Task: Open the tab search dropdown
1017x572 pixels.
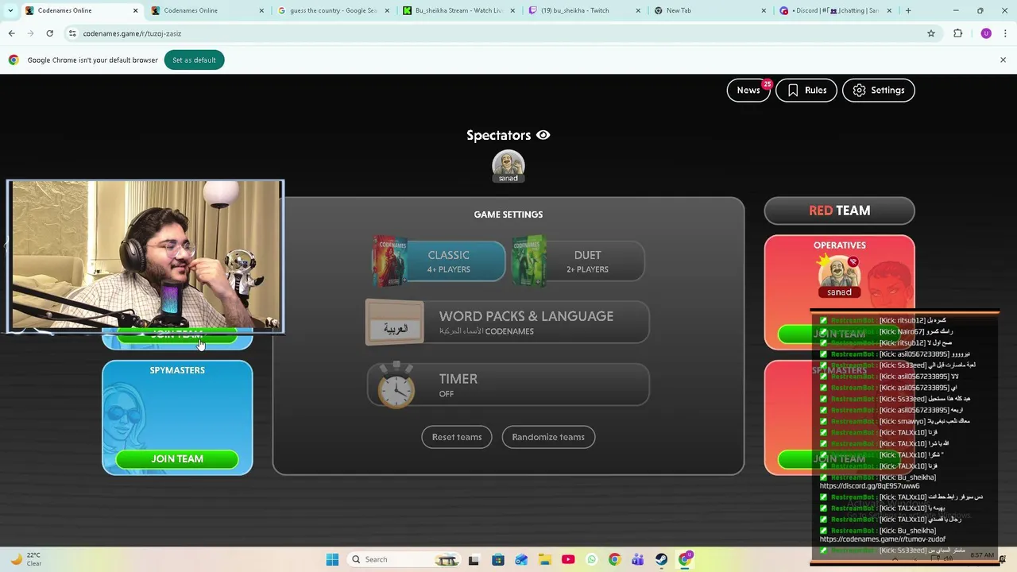Action: [x=10, y=10]
